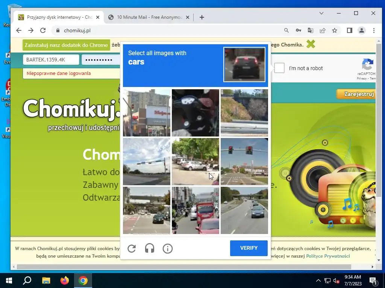
Task: Open the Windows Start menu
Action: coord(9,280)
